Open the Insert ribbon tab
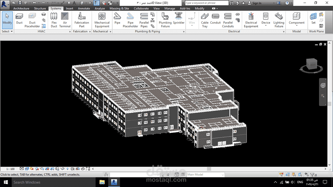Screen dimensions: 333x187 pyautogui.click(x=69, y=8)
